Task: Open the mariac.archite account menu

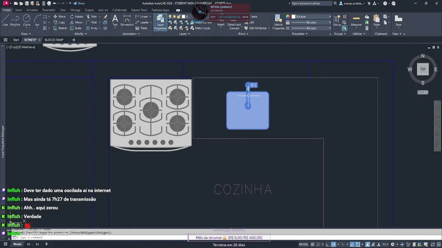Action: [x=352, y=3]
